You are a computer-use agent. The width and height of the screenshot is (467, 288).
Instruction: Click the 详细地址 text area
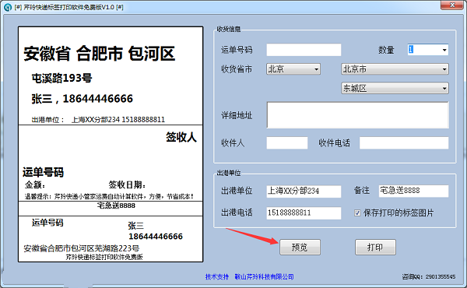coord(357,114)
